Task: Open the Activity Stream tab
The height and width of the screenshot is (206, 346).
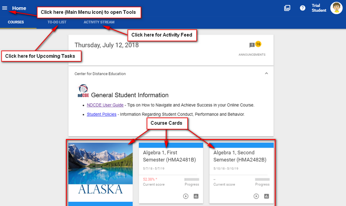Action: pyautogui.click(x=99, y=22)
